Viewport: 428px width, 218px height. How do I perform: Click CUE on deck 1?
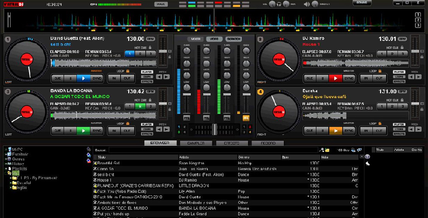pyautogui.click(x=58, y=78)
